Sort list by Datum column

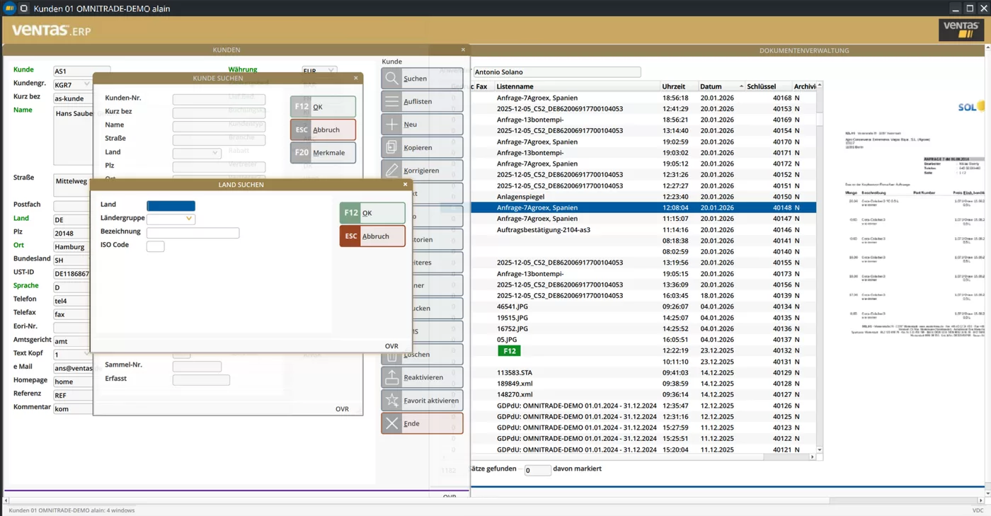pyautogui.click(x=721, y=86)
